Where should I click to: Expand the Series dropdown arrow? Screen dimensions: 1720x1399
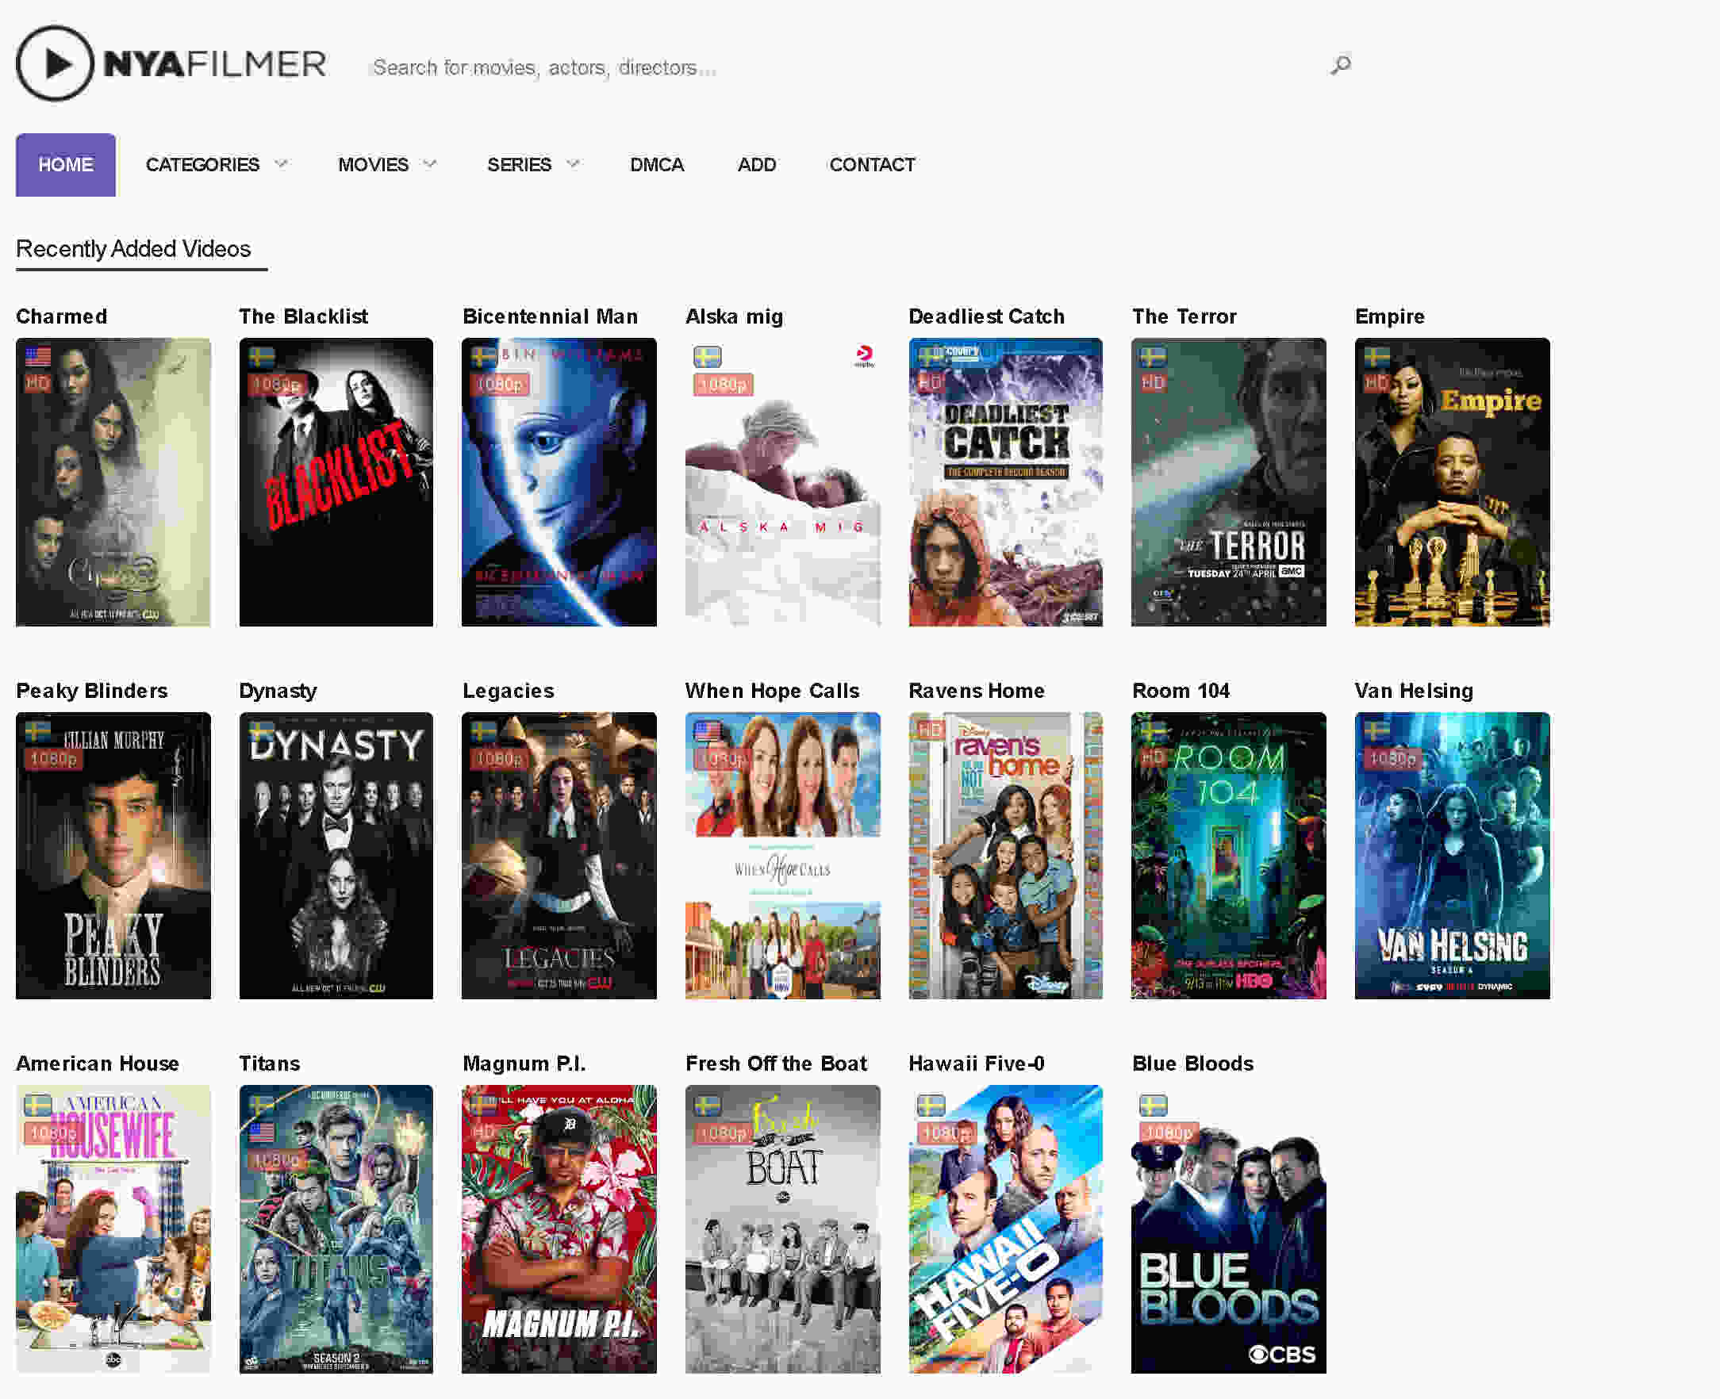[573, 164]
